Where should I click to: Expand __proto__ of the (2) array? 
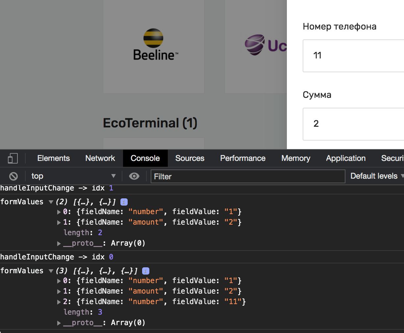click(59, 243)
